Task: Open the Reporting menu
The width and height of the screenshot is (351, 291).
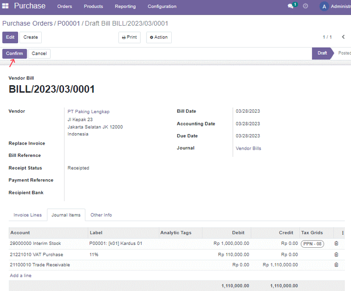Action: pos(125,7)
